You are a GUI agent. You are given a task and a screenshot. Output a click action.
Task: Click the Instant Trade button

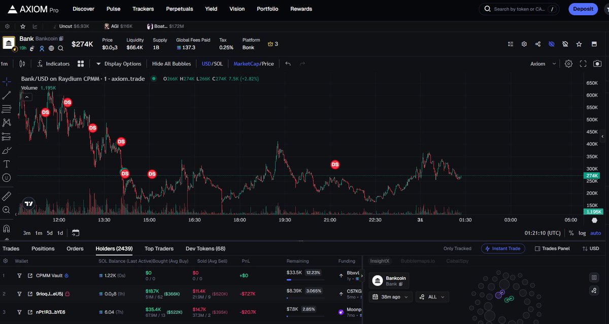(502, 248)
